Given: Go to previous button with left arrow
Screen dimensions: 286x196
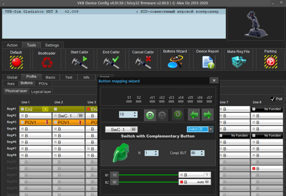Looking at the screenshot, I should (x=194, y=115).
